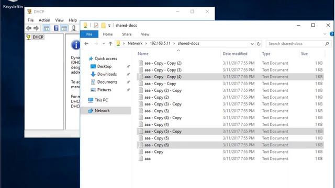This screenshot has height=188, width=335.
Task: Open the View menu in DHCP window
Action: click(x=59, y=20)
